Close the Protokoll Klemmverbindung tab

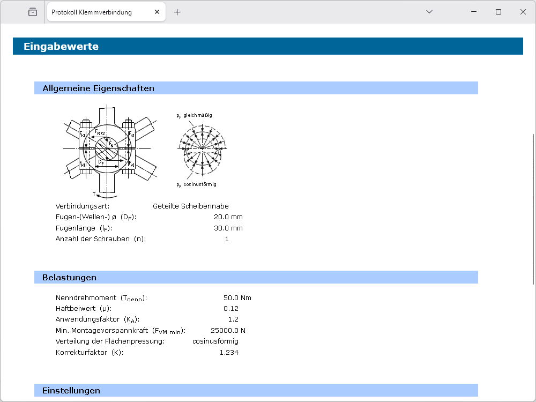pyautogui.click(x=157, y=12)
